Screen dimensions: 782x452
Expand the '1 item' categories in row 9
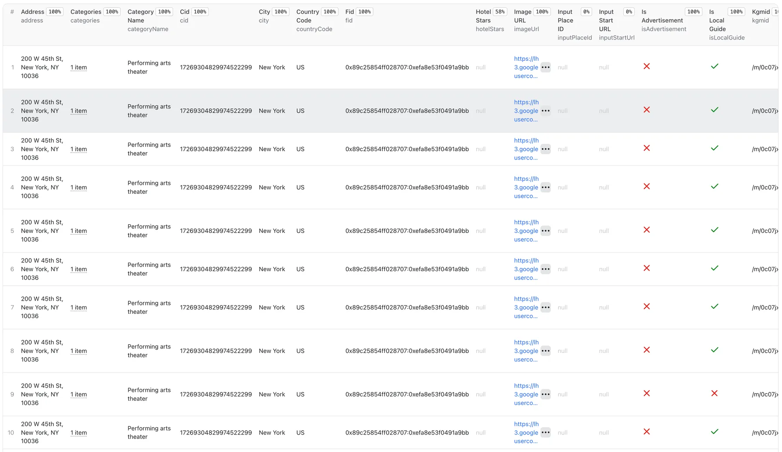[x=79, y=394]
